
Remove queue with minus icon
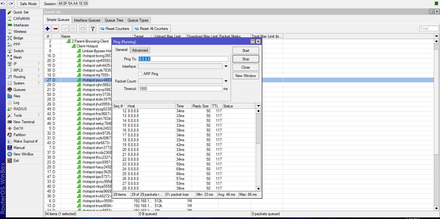55,29
